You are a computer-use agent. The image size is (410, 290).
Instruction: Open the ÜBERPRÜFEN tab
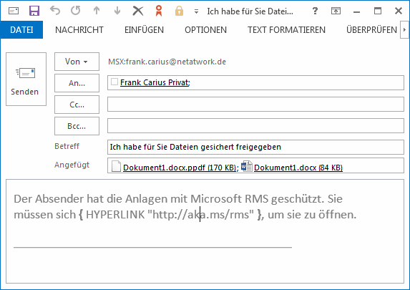tap(371, 30)
